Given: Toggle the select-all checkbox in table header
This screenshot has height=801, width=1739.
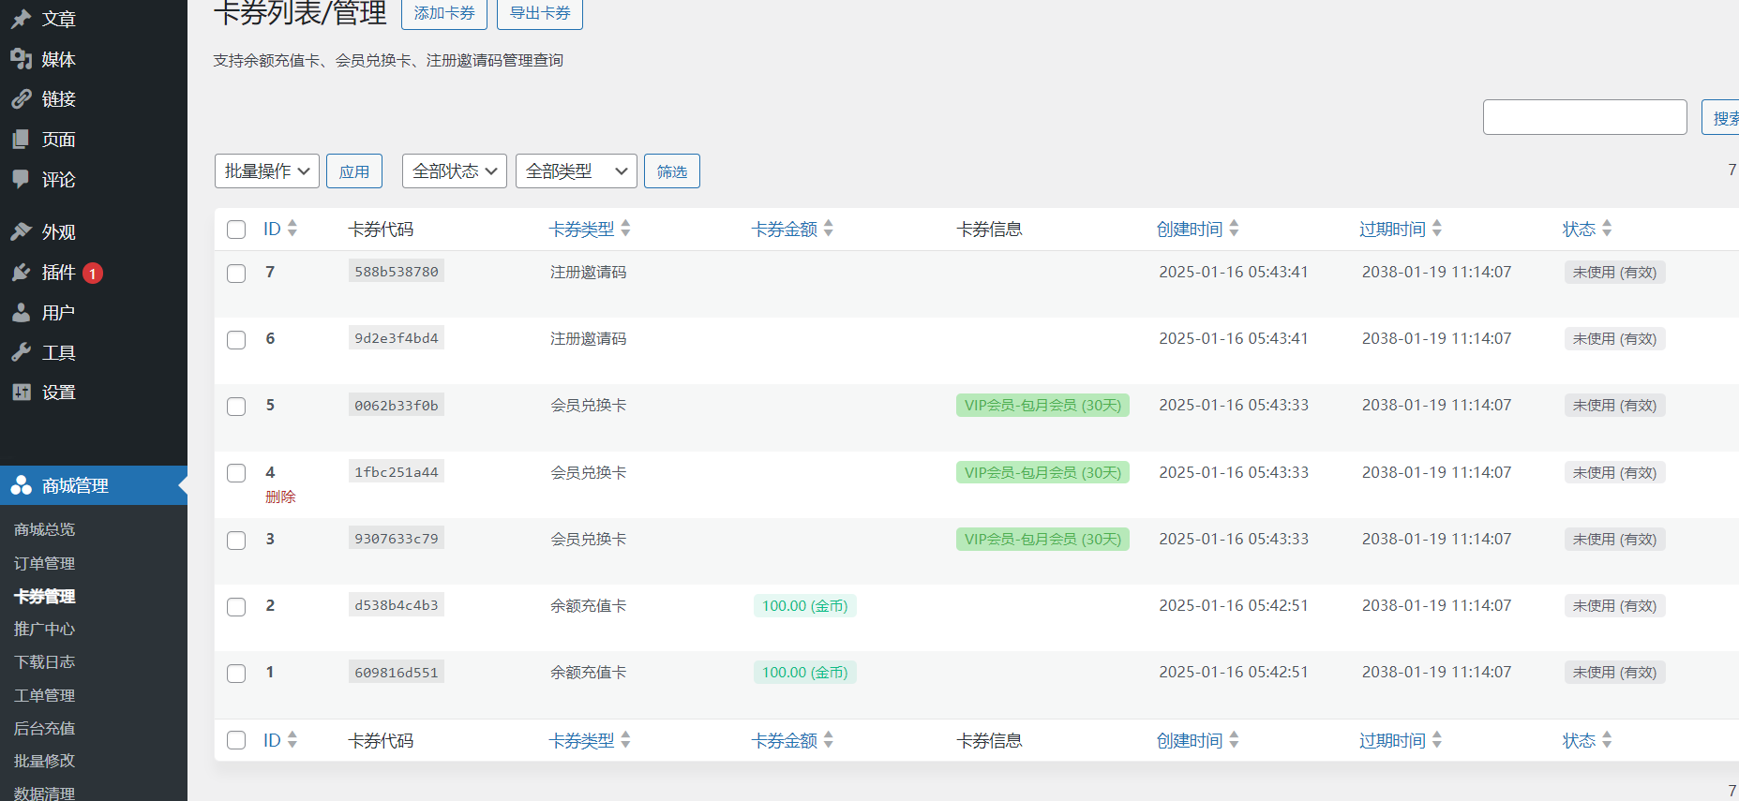Looking at the screenshot, I should click(236, 230).
